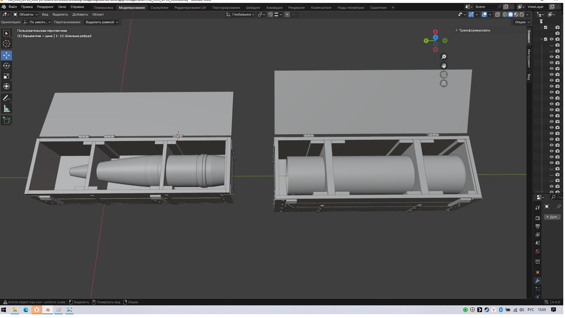The height and width of the screenshot is (318, 565).
Task: Switch to rendered viewport shading
Action: pyautogui.click(x=522, y=15)
